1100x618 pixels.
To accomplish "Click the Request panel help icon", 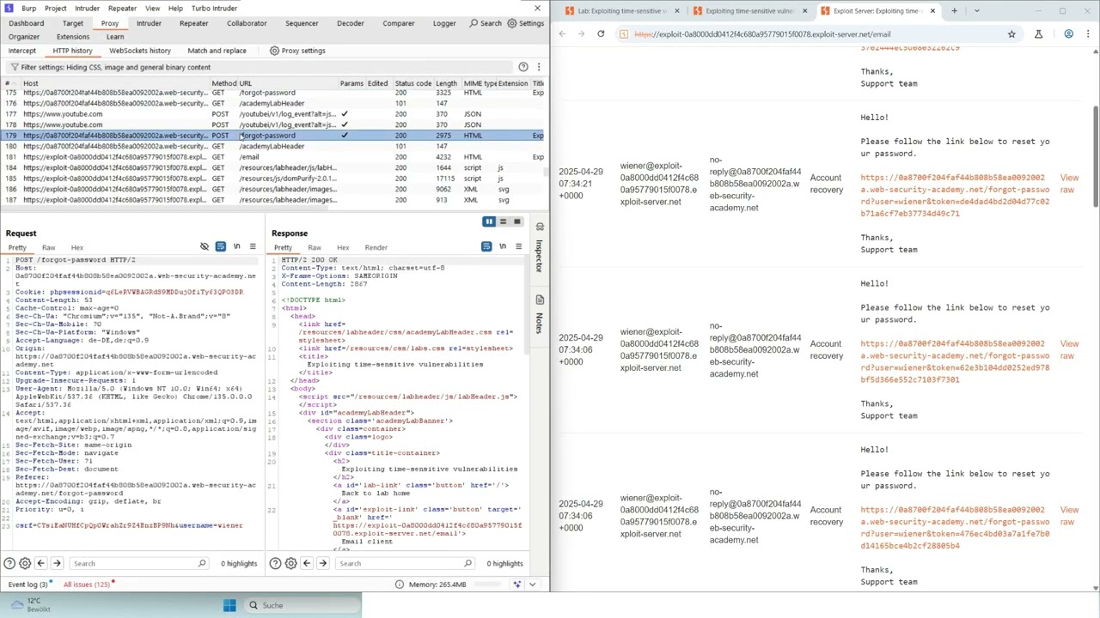I will [9, 564].
